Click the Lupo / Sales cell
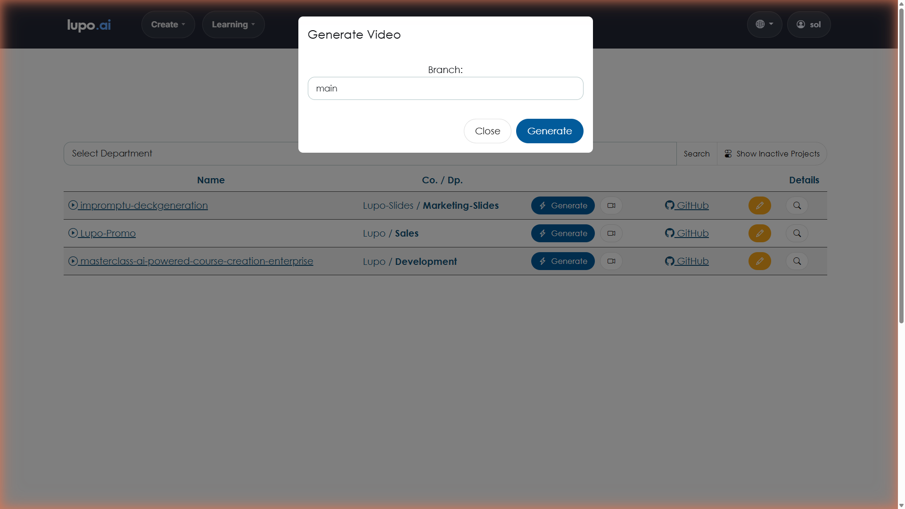The height and width of the screenshot is (509, 905). click(x=391, y=233)
